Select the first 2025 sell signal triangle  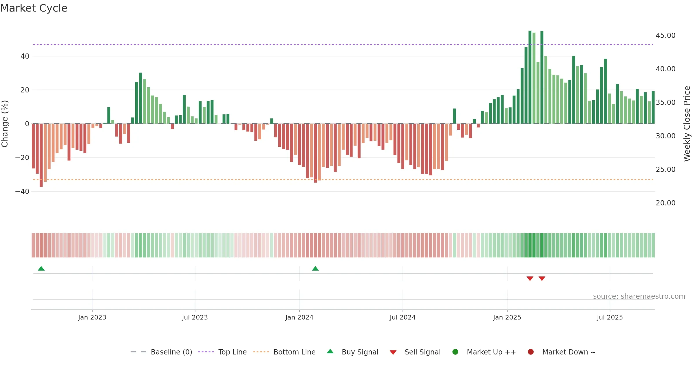pyautogui.click(x=530, y=278)
